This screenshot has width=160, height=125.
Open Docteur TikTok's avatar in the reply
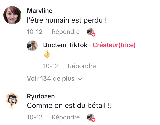pyautogui.click(x=32, y=46)
